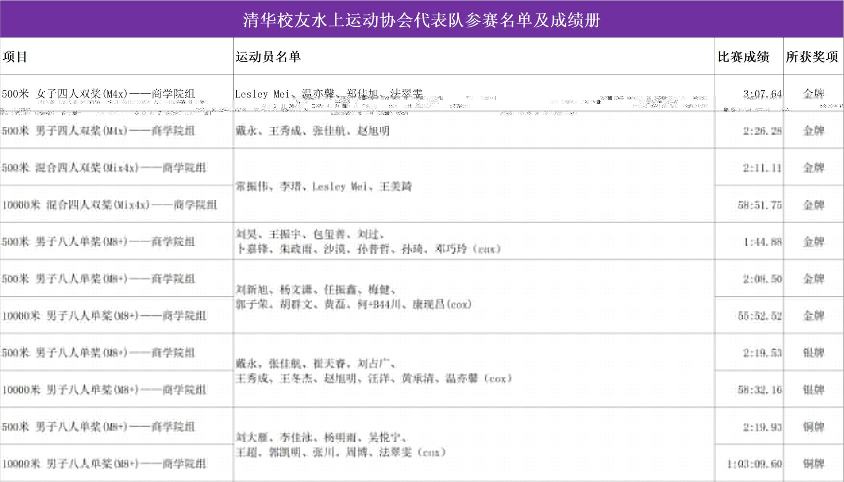This screenshot has width=844, height=482.
Task: Click 金牌 in the 3:07.64 row
Action: [814, 93]
